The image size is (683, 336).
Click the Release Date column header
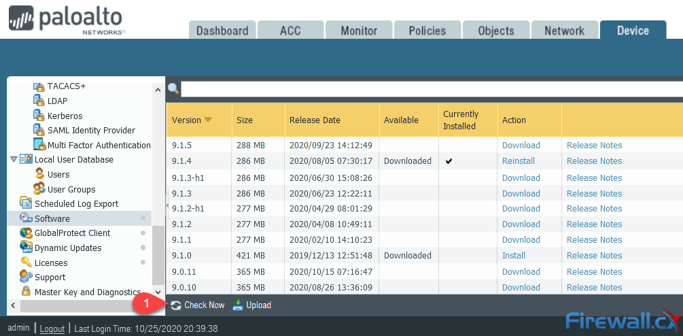(x=332, y=120)
